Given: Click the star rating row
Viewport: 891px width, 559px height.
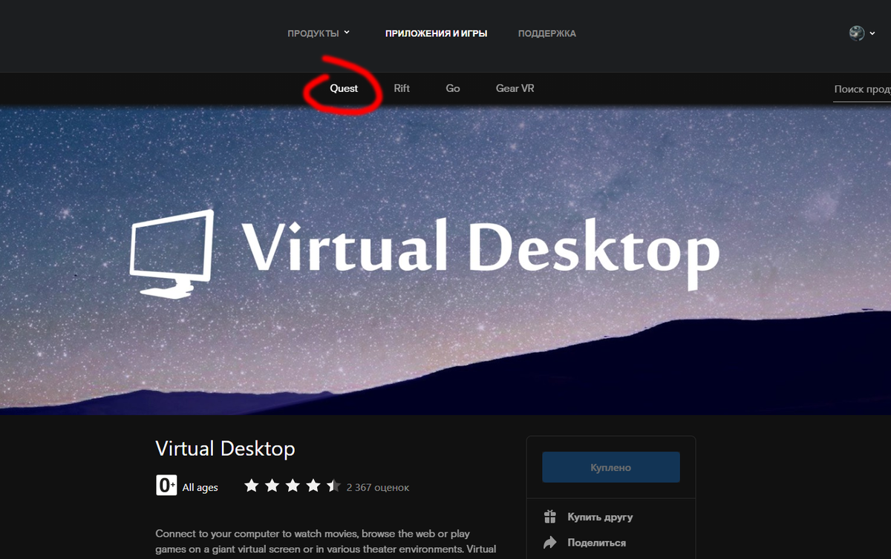Looking at the screenshot, I should [293, 486].
